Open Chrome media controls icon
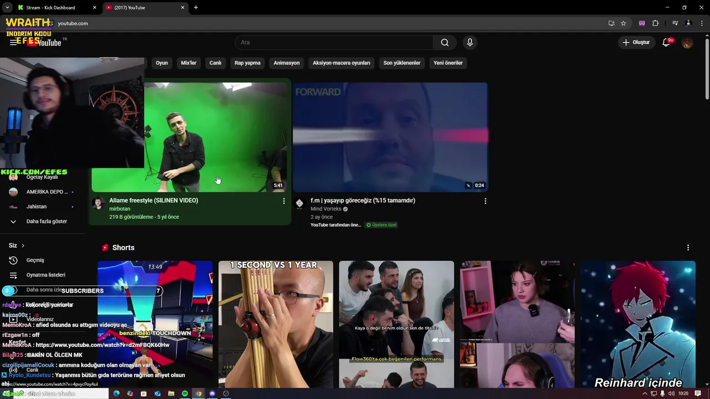This screenshot has width=710, height=399. click(x=675, y=23)
